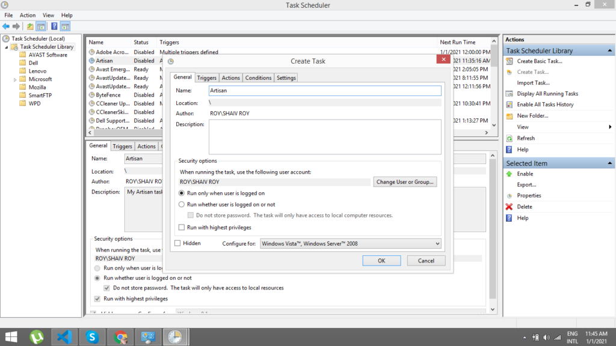Screen dimensions: 616x346
Task: Click Delete under Selected Item
Action: (525, 207)
